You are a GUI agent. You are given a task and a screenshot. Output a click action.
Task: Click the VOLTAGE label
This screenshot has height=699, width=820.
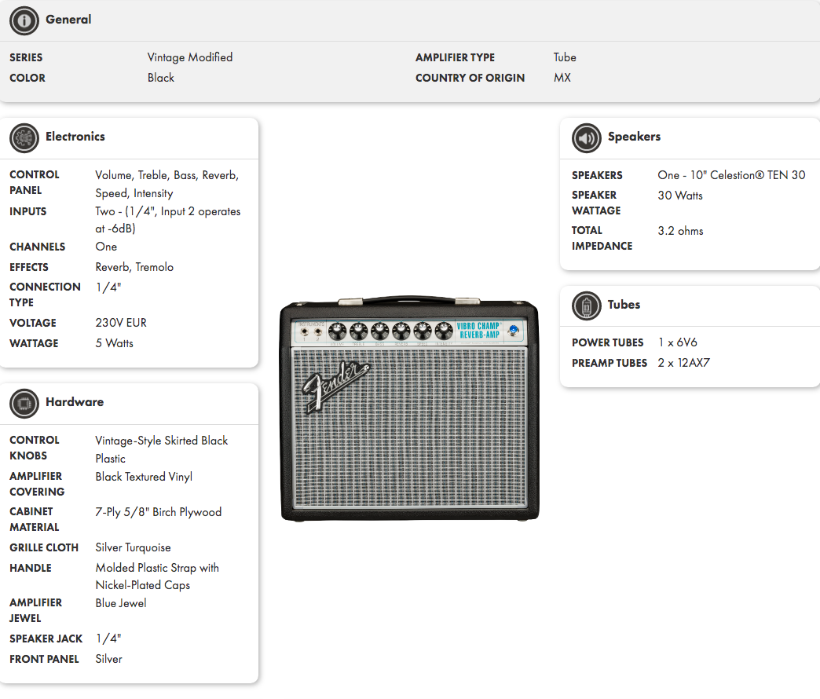pos(33,323)
